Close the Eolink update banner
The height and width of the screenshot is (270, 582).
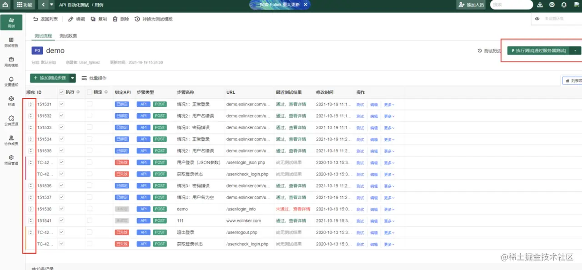tap(305, 5)
